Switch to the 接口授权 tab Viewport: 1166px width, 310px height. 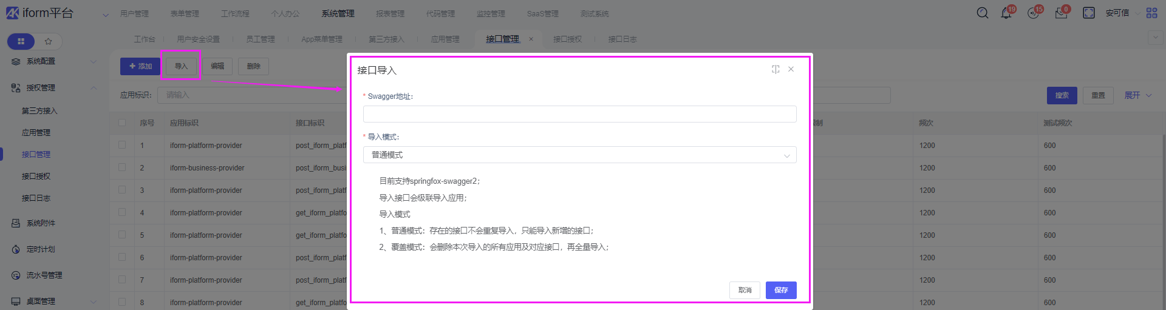pyautogui.click(x=567, y=39)
